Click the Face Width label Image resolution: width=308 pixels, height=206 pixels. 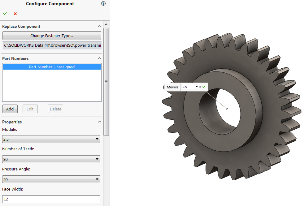[x=13, y=189]
